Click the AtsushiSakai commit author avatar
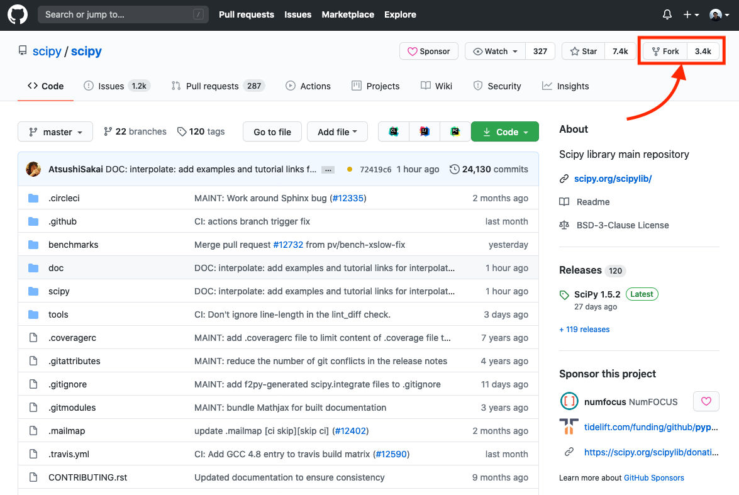 33,169
